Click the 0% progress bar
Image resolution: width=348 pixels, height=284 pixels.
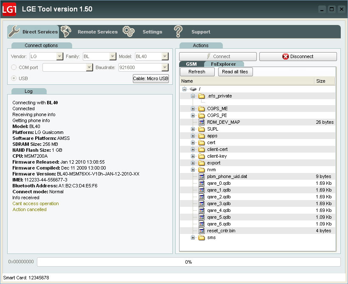[x=189, y=262]
